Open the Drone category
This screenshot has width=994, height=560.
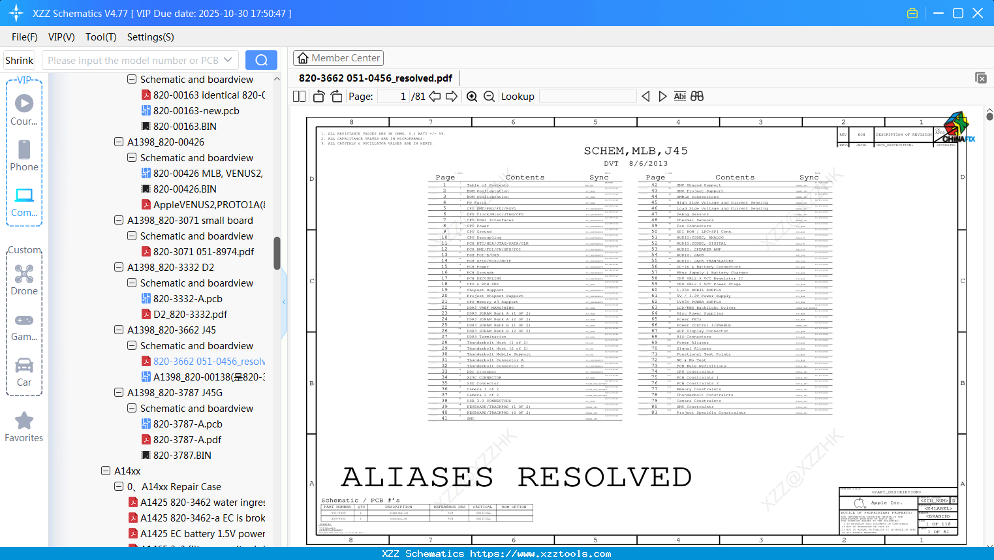[24, 280]
